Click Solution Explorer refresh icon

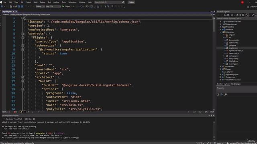click(x=237, y=15)
